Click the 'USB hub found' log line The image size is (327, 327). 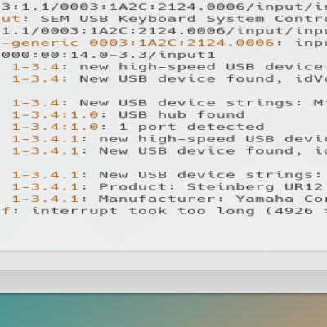(x=128, y=114)
